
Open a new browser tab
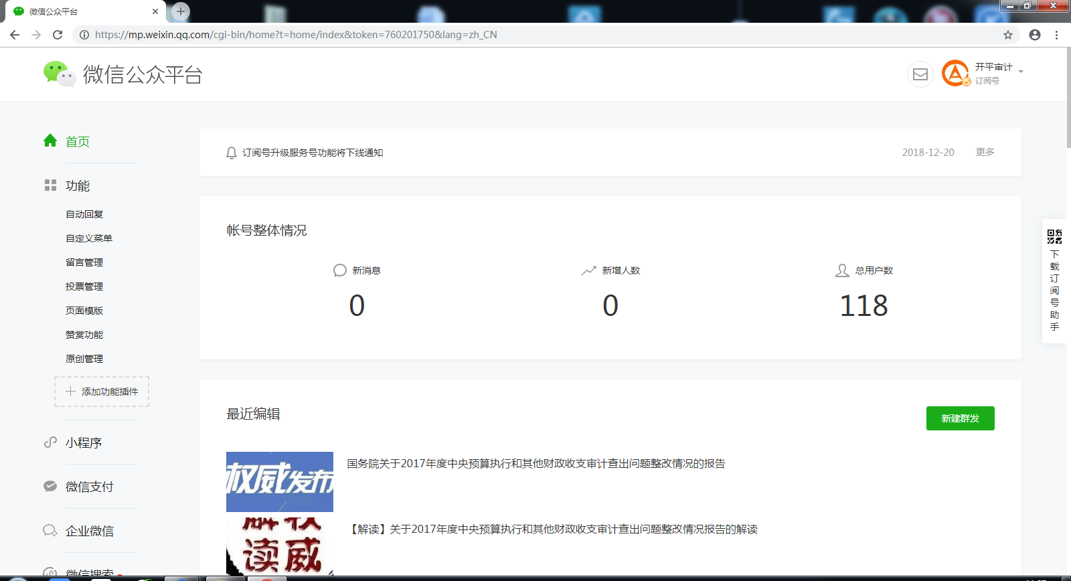(x=181, y=11)
